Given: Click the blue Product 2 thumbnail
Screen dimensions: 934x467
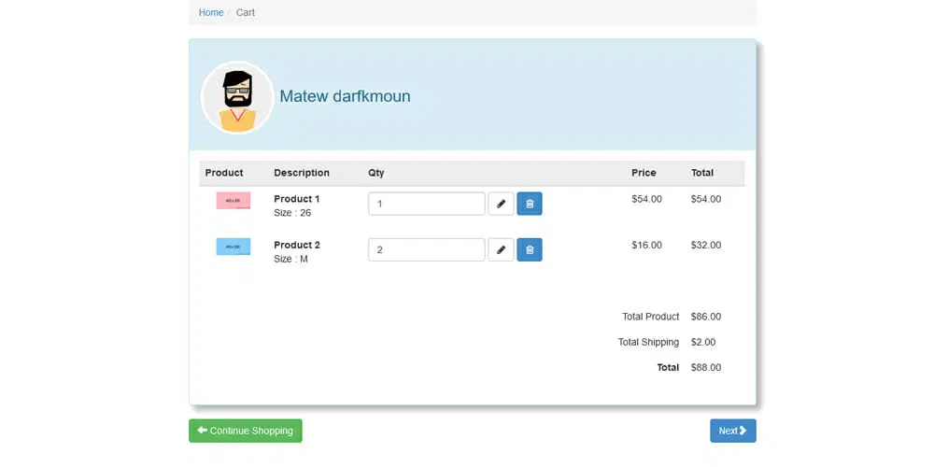Looking at the screenshot, I should [233, 247].
